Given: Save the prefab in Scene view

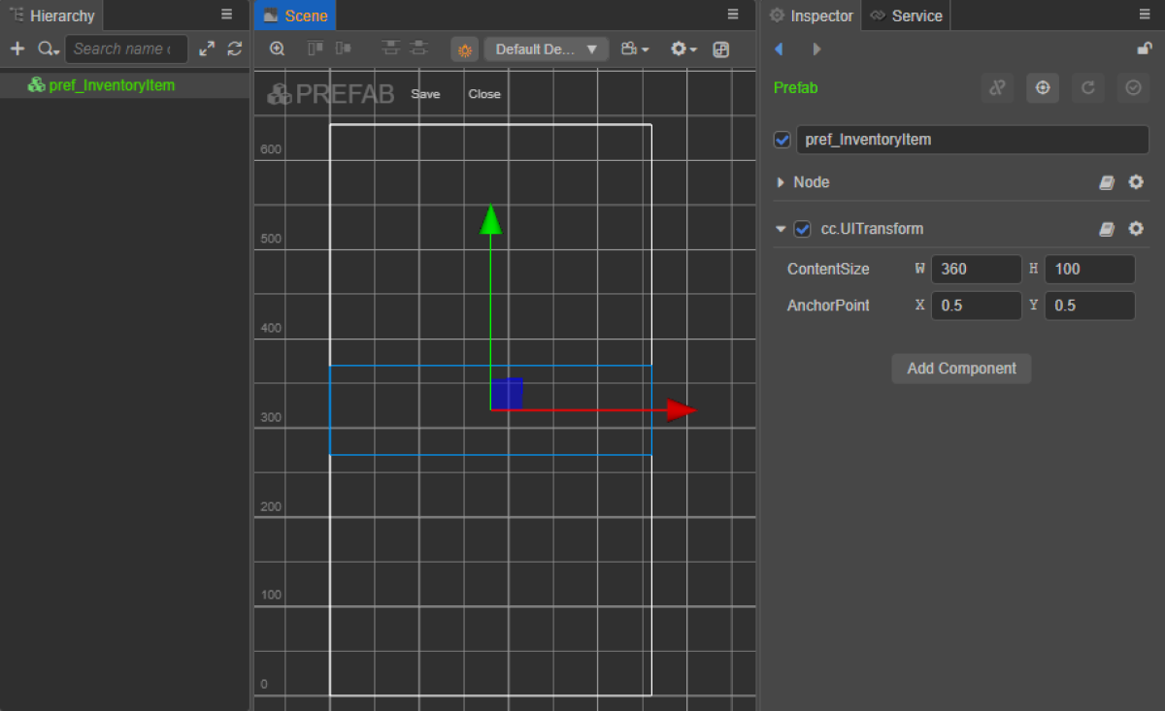Looking at the screenshot, I should pos(425,94).
